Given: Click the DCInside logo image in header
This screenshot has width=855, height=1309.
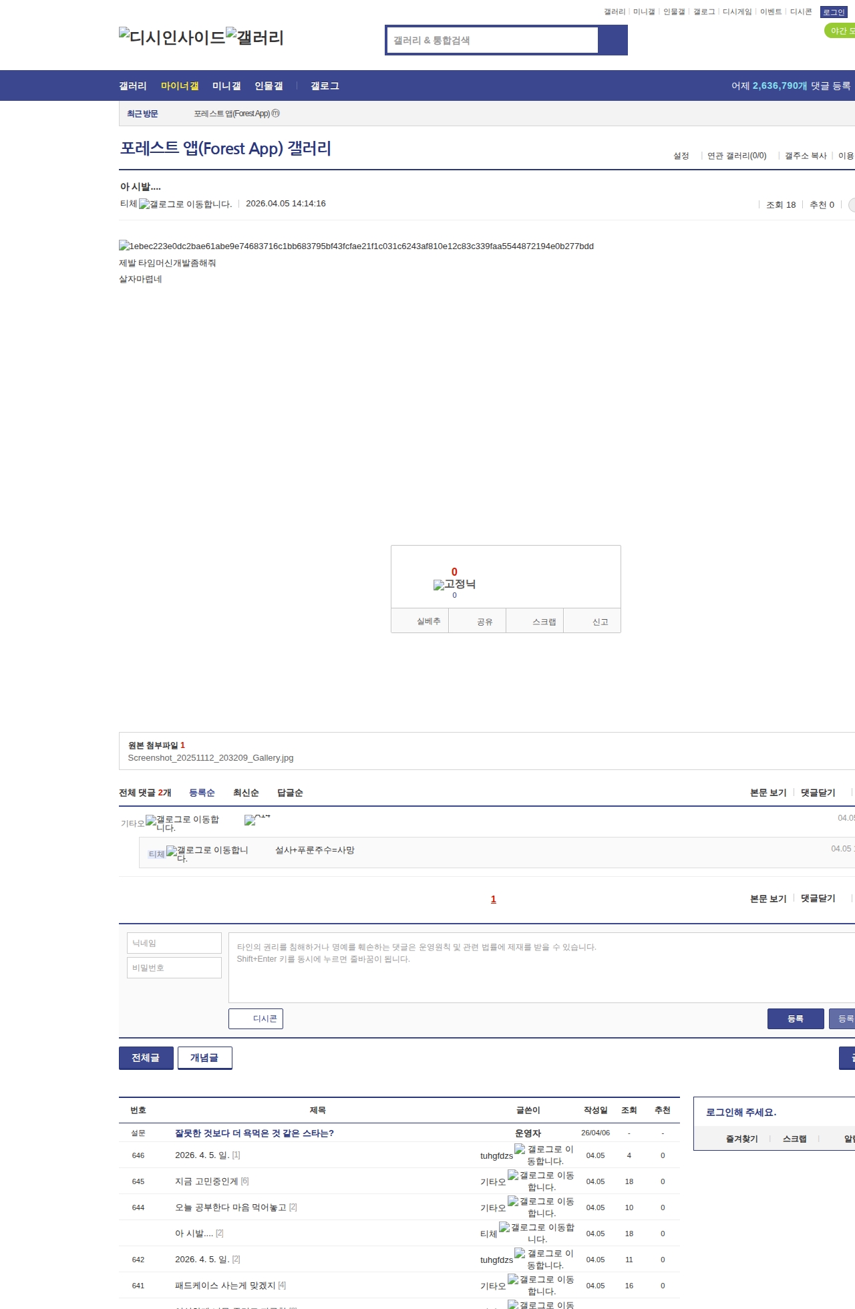Looking at the screenshot, I should [x=172, y=37].
